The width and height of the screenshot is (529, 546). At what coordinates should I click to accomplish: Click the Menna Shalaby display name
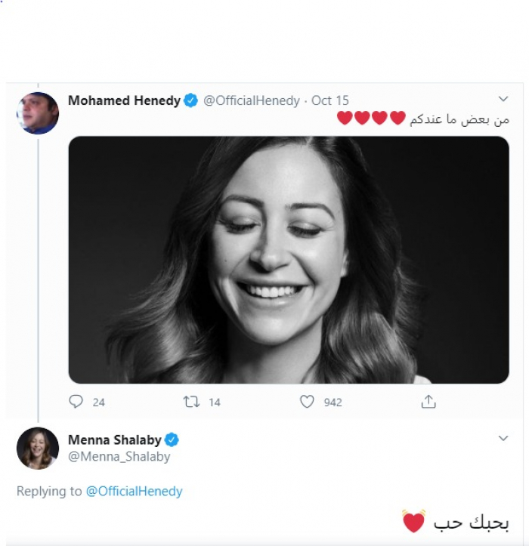[115, 440]
